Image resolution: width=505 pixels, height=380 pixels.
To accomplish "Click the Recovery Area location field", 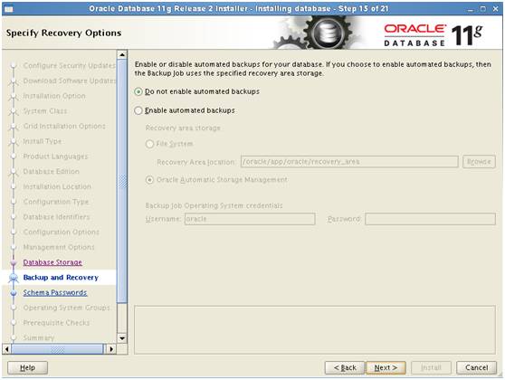I will 349,162.
